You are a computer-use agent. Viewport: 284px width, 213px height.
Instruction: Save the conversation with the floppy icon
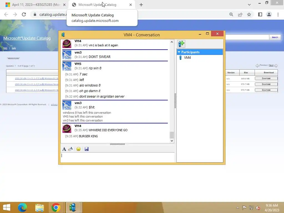coord(87,149)
